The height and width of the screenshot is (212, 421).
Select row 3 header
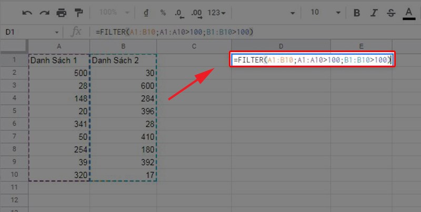coord(14,86)
